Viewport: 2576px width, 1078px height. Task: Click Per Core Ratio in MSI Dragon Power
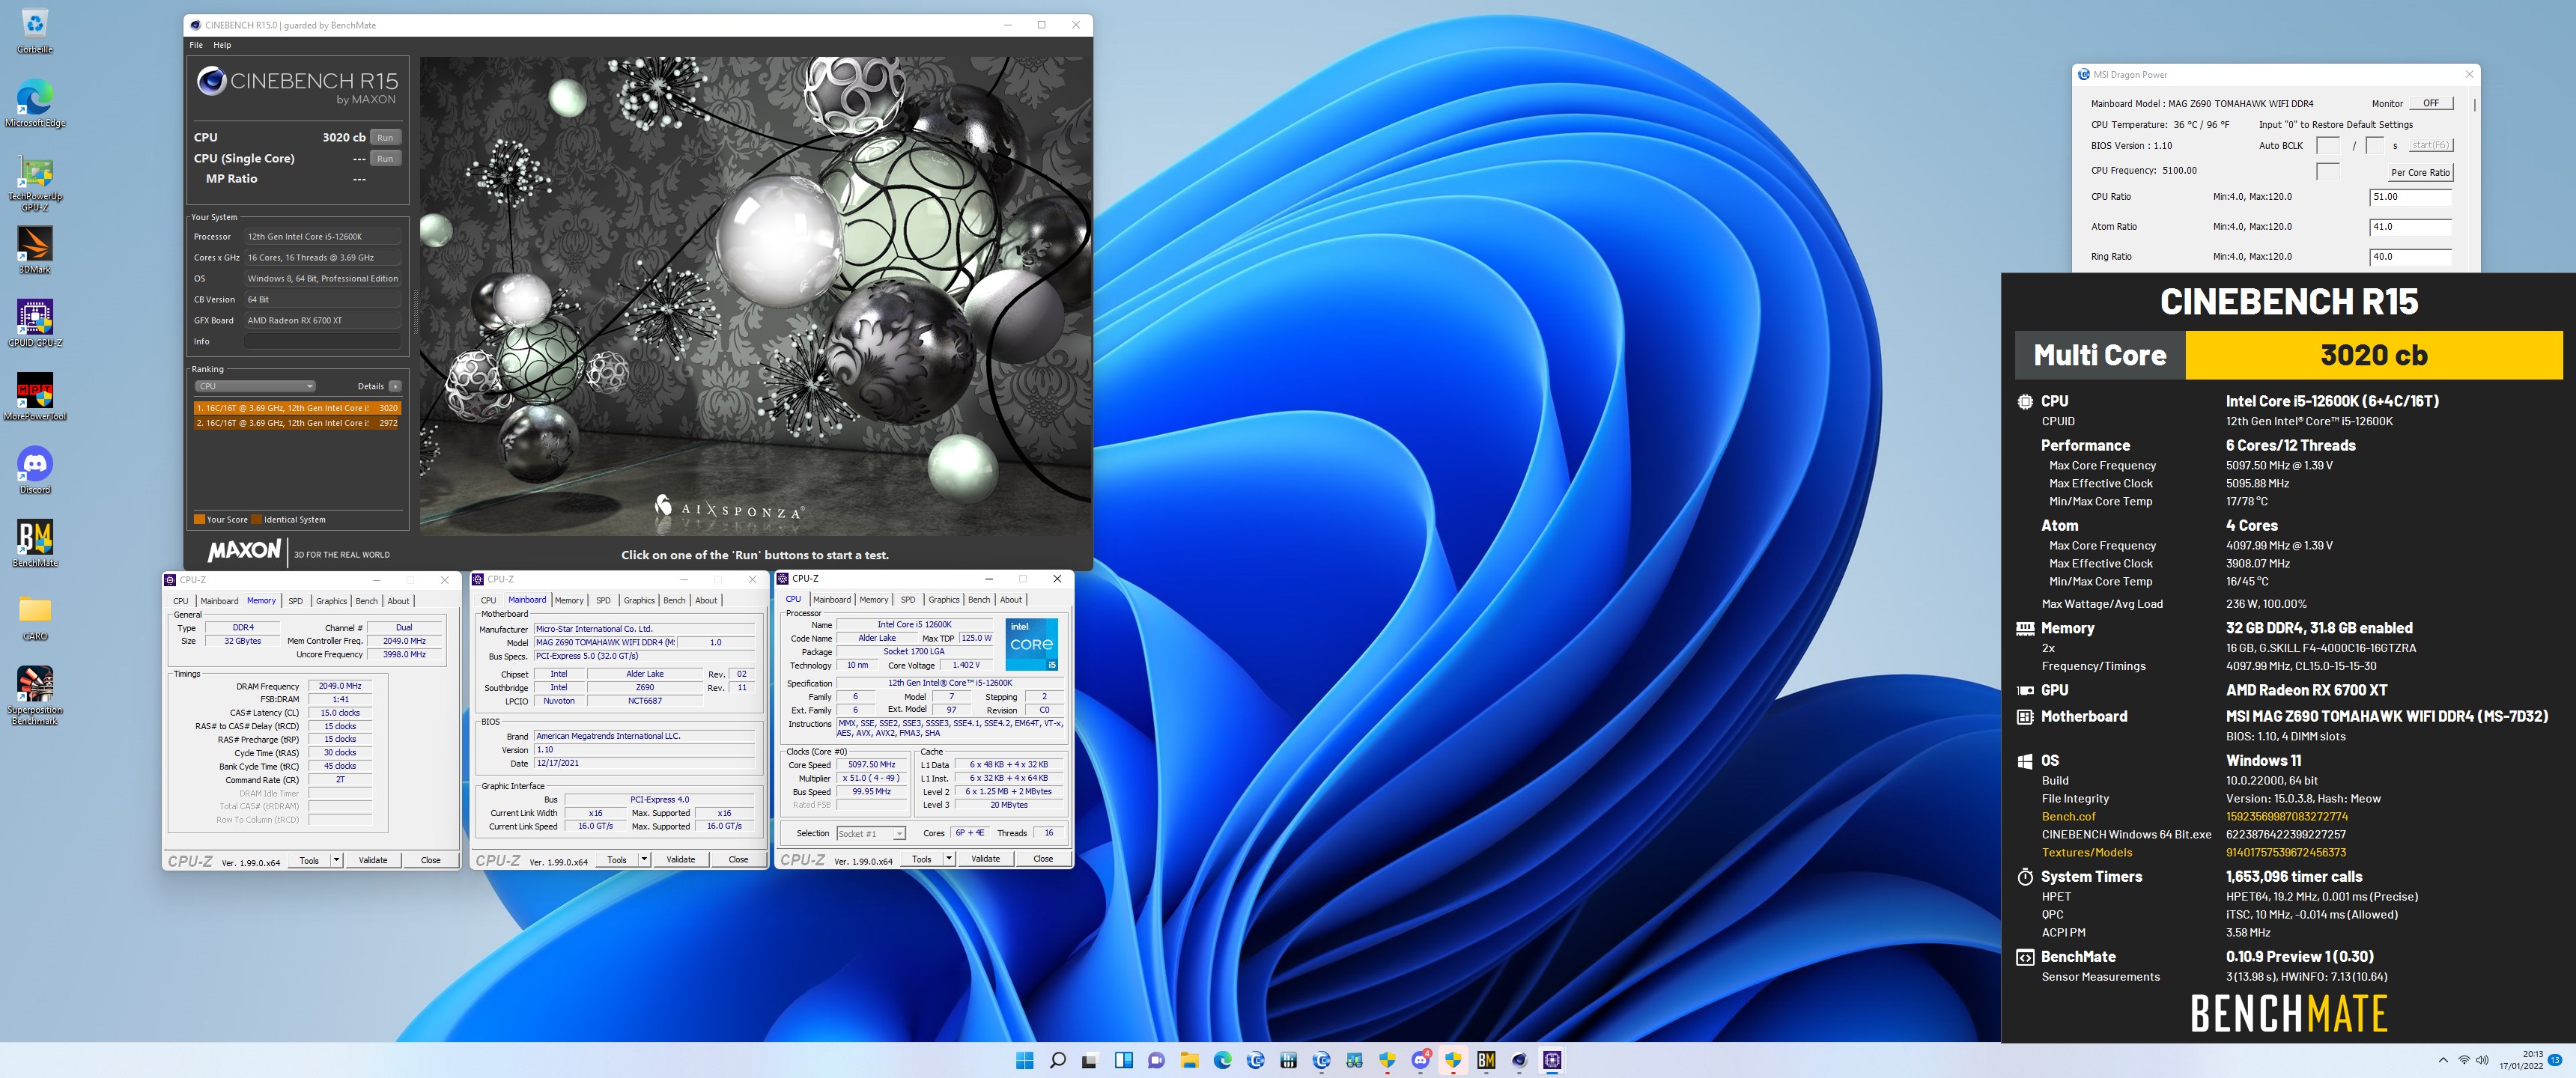pos(2420,172)
